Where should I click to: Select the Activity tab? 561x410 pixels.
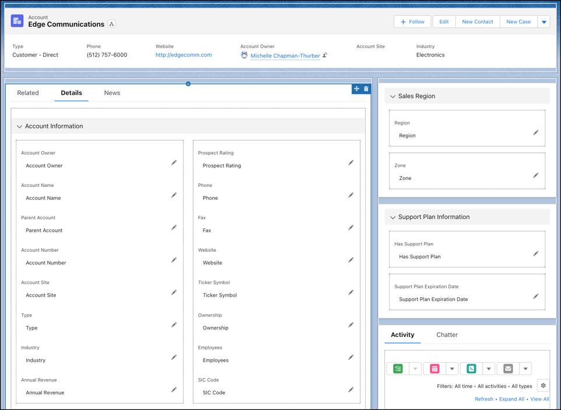(402, 335)
